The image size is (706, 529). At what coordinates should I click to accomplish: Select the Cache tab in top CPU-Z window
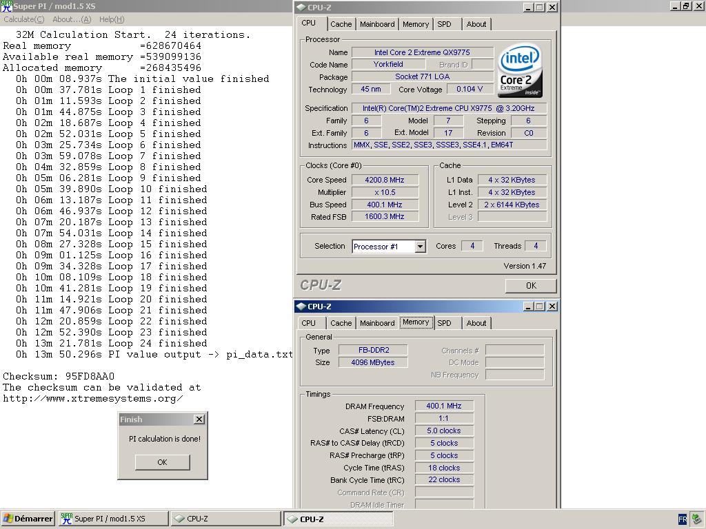point(341,24)
